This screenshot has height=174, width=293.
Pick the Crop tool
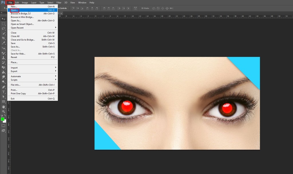[3, 38]
